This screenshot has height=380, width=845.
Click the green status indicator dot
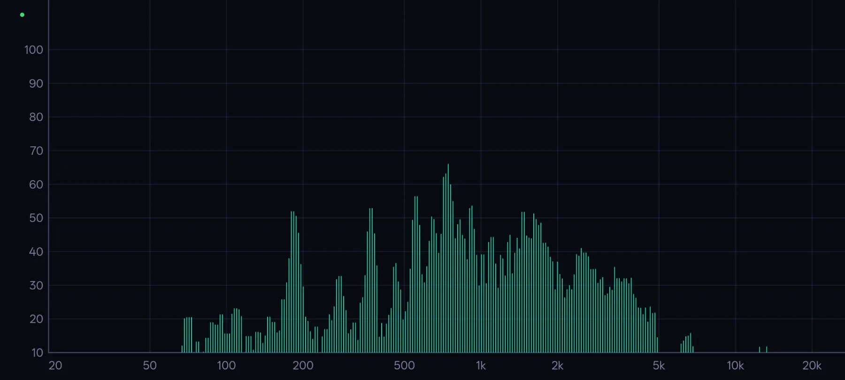22,15
